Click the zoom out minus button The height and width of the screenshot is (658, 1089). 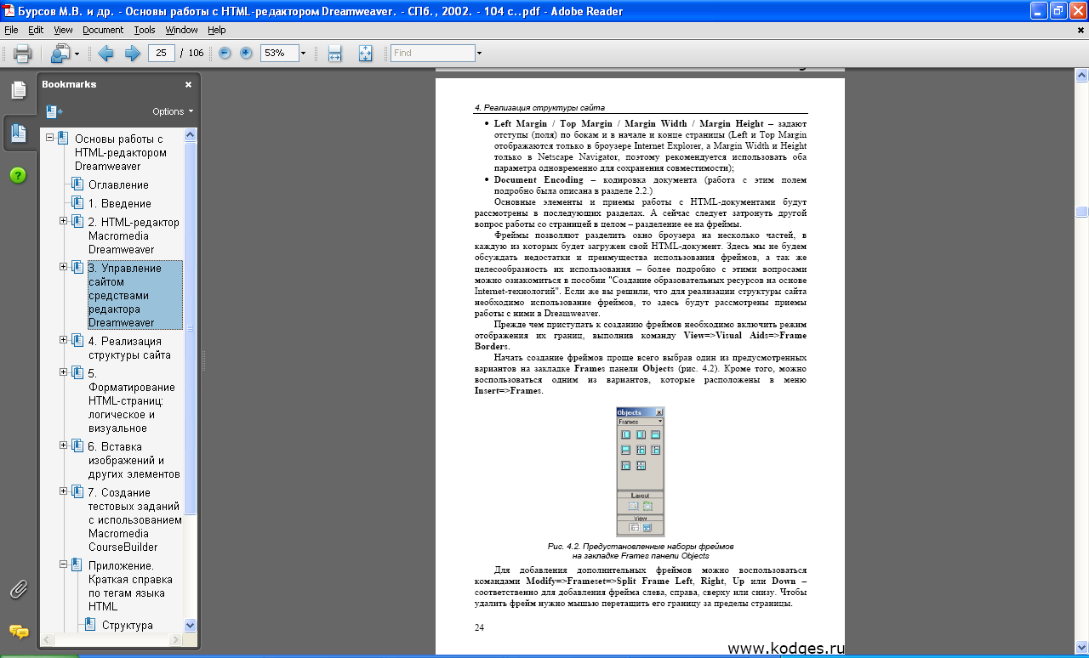point(225,53)
